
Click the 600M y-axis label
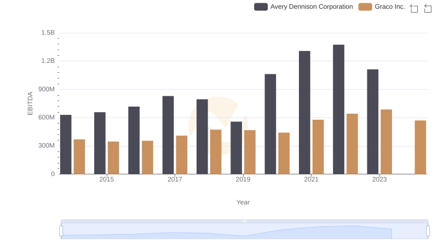click(x=47, y=118)
